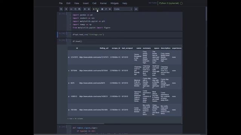Open the airbnb rooms/6976 listing link
Viewport: 241px width, 135px height.
(x=92, y=83)
